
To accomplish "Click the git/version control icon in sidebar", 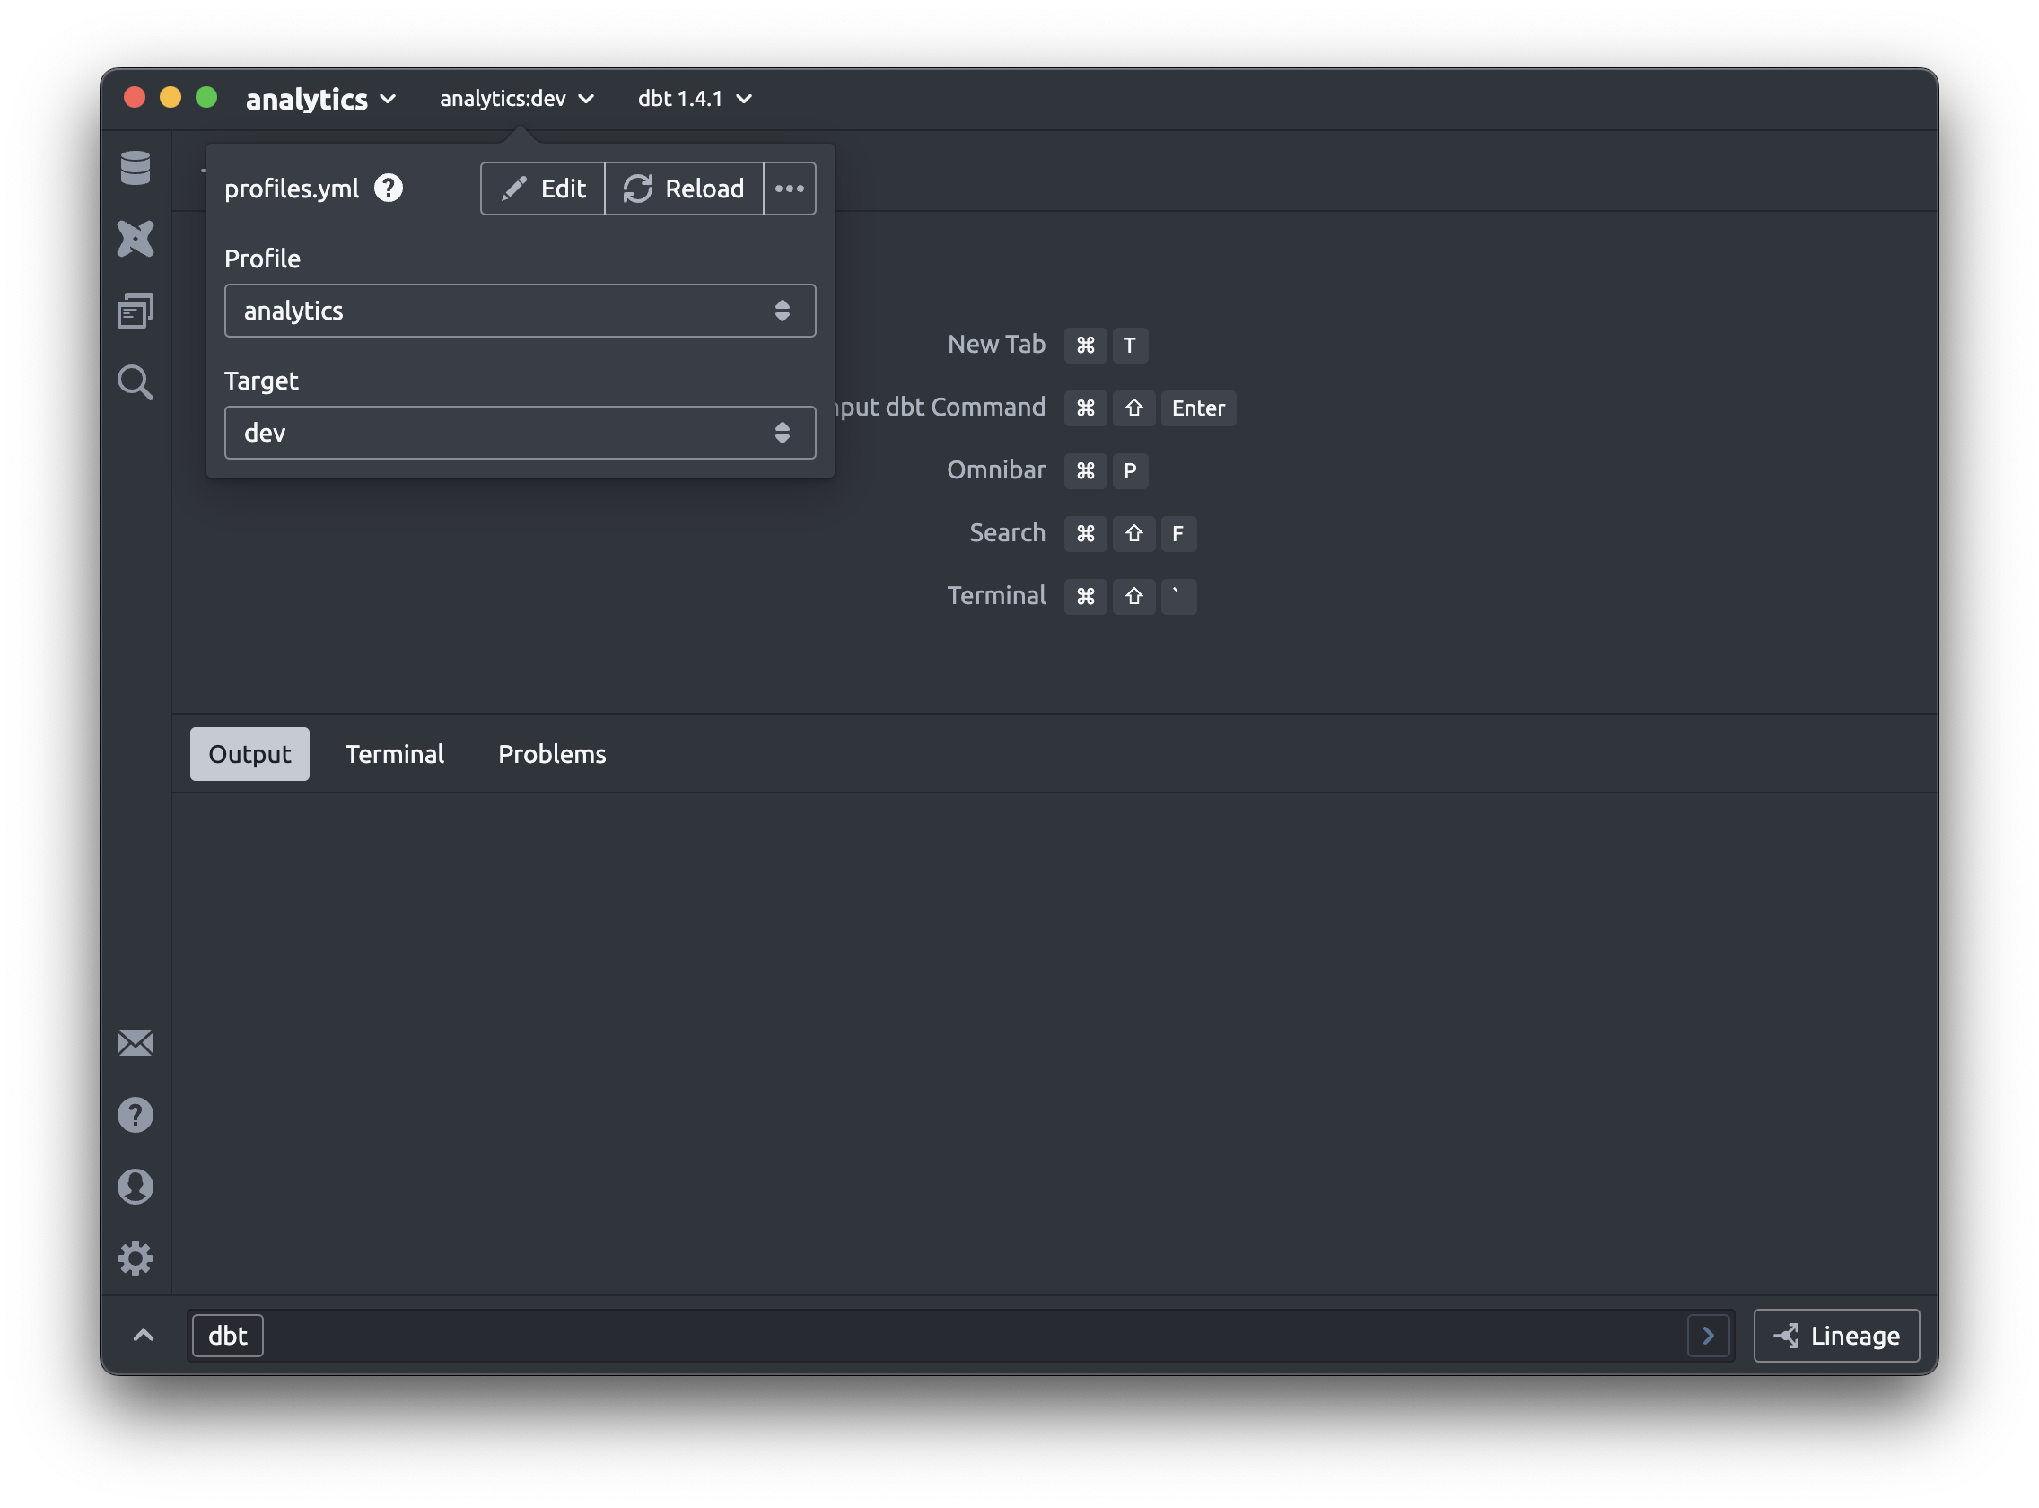I will [136, 236].
